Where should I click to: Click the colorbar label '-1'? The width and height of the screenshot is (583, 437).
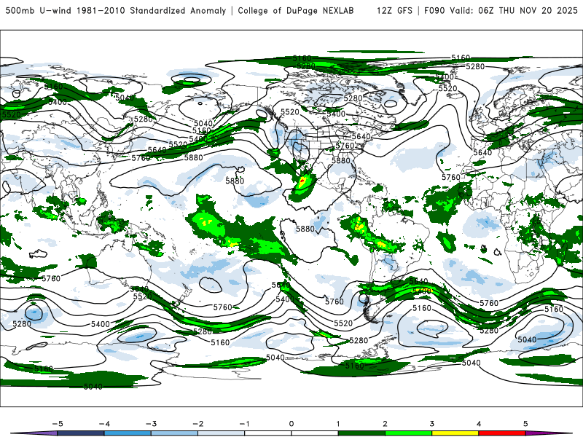tap(244, 424)
